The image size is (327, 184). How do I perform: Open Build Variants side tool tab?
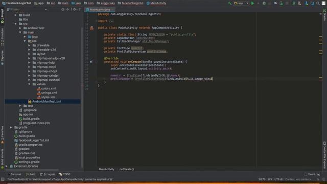[2, 158]
